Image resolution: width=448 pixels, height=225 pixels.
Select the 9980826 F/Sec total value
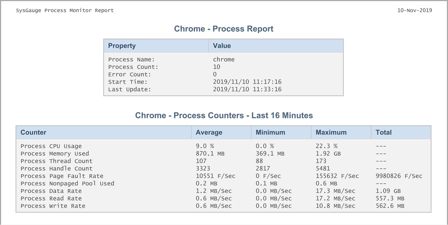(x=399, y=176)
